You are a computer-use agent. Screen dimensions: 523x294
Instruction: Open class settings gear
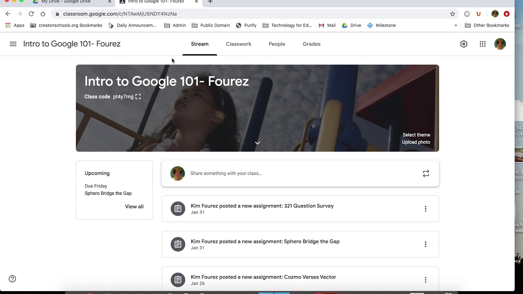[464, 44]
